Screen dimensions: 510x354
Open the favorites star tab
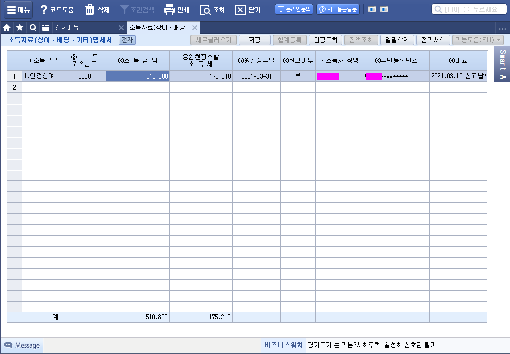tap(20, 27)
